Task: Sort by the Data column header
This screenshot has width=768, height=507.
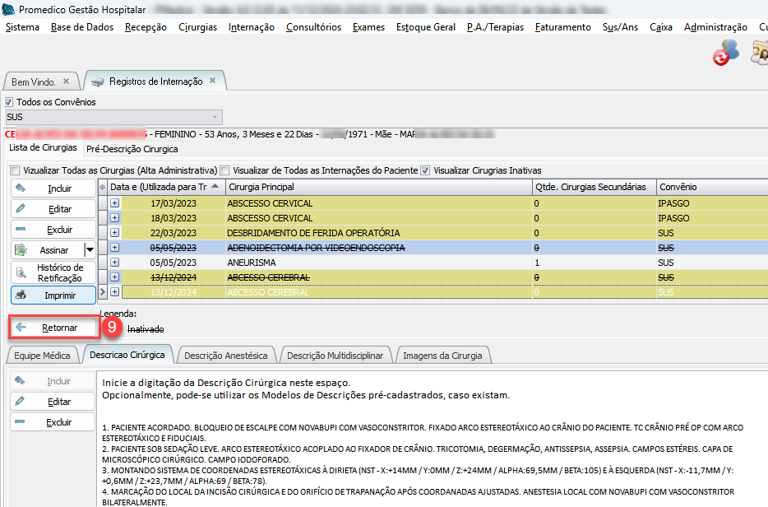Action: pyautogui.click(x=167, y=187)
